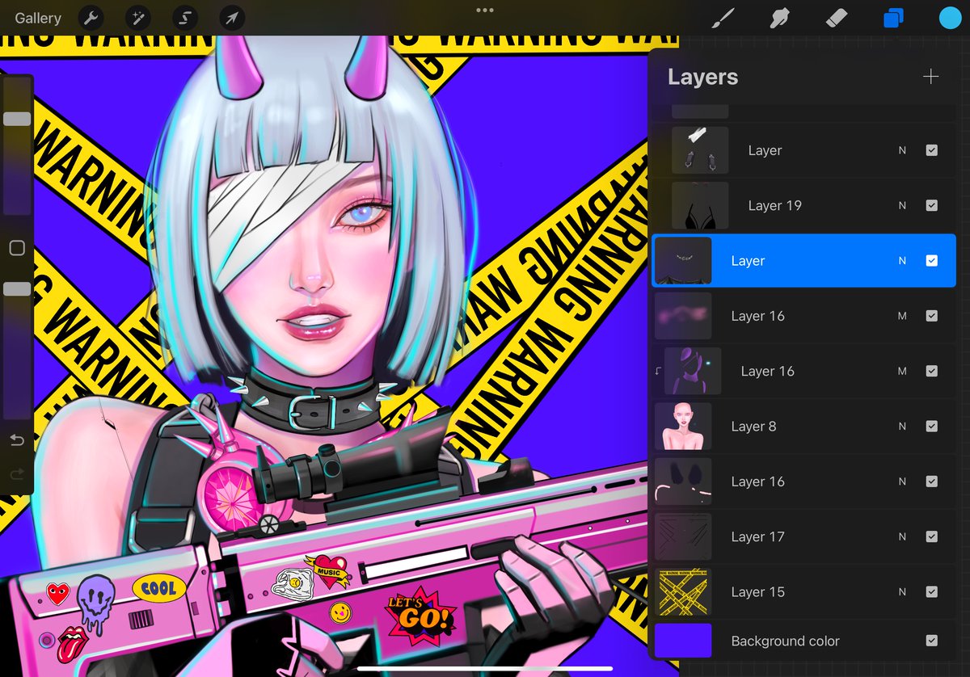
Task: Open blend mode N on unselected 'Layer' row
Action: coord(902,150)
